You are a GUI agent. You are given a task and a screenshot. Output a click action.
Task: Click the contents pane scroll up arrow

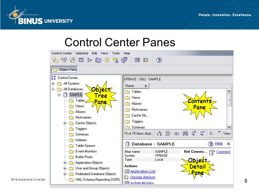coord(229,91)
